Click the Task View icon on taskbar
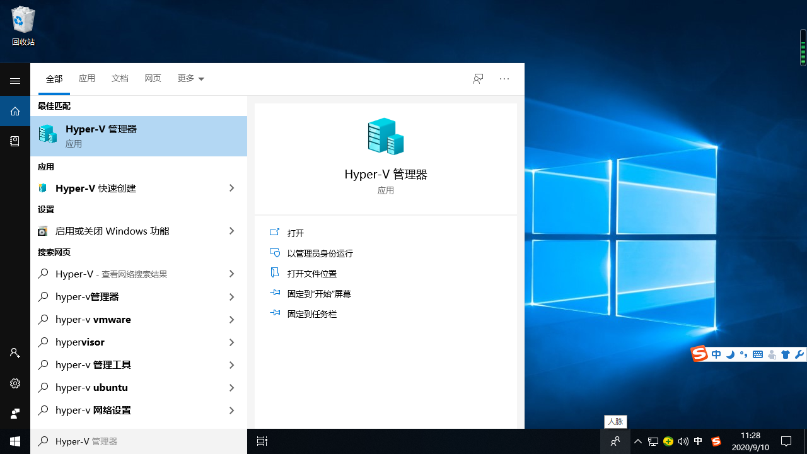This screenshot has height=454, width=807. click(x=262, y=441)
